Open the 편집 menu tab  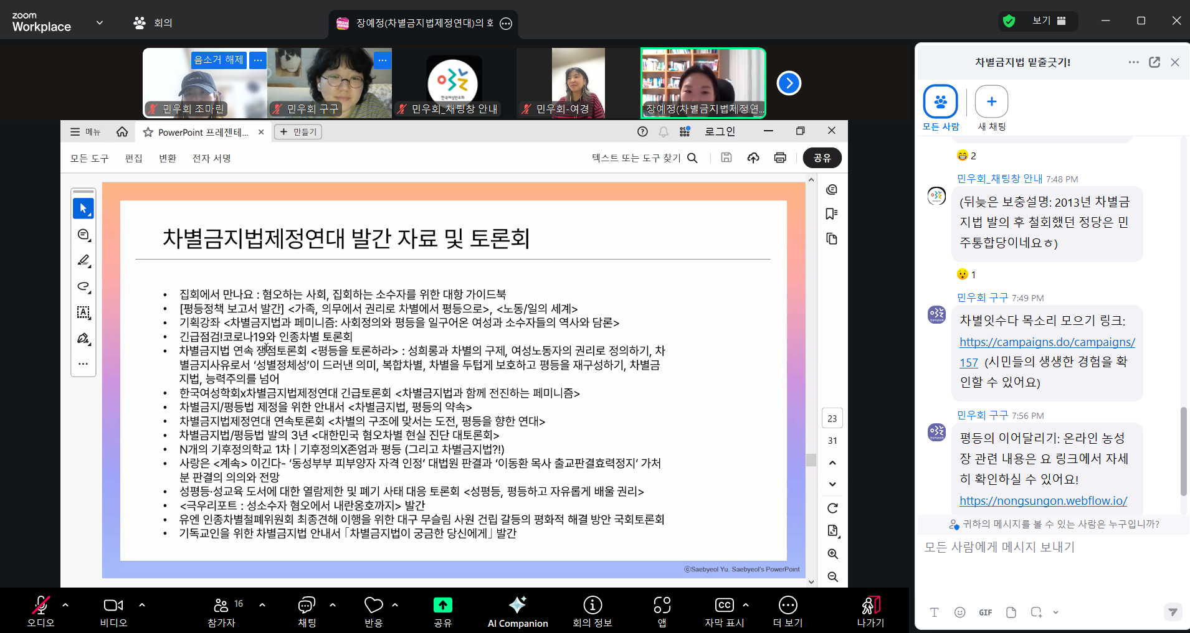[133, 158]
